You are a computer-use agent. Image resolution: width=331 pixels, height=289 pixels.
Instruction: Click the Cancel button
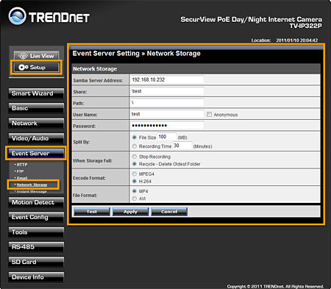(169, 212)
